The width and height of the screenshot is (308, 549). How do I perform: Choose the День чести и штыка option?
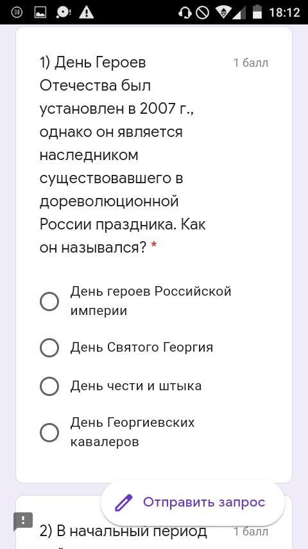pyautogui.click(x=49, y=386)
